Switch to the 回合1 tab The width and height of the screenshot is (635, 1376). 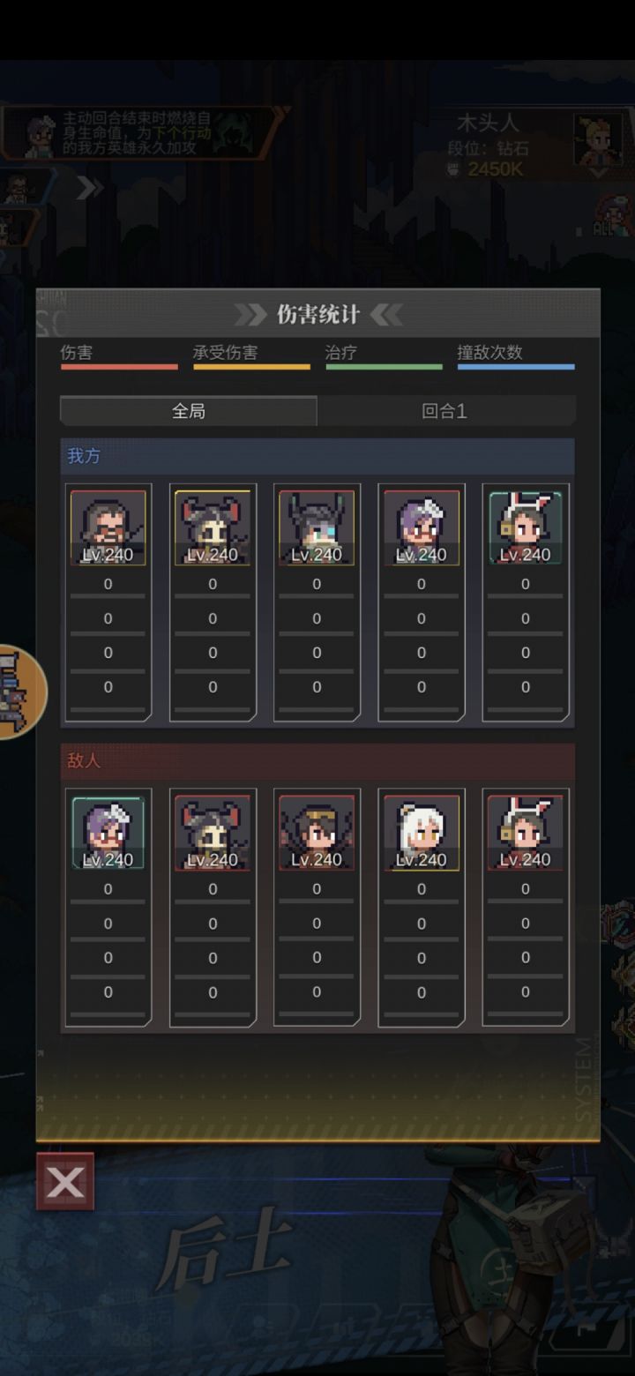point(445,411)
